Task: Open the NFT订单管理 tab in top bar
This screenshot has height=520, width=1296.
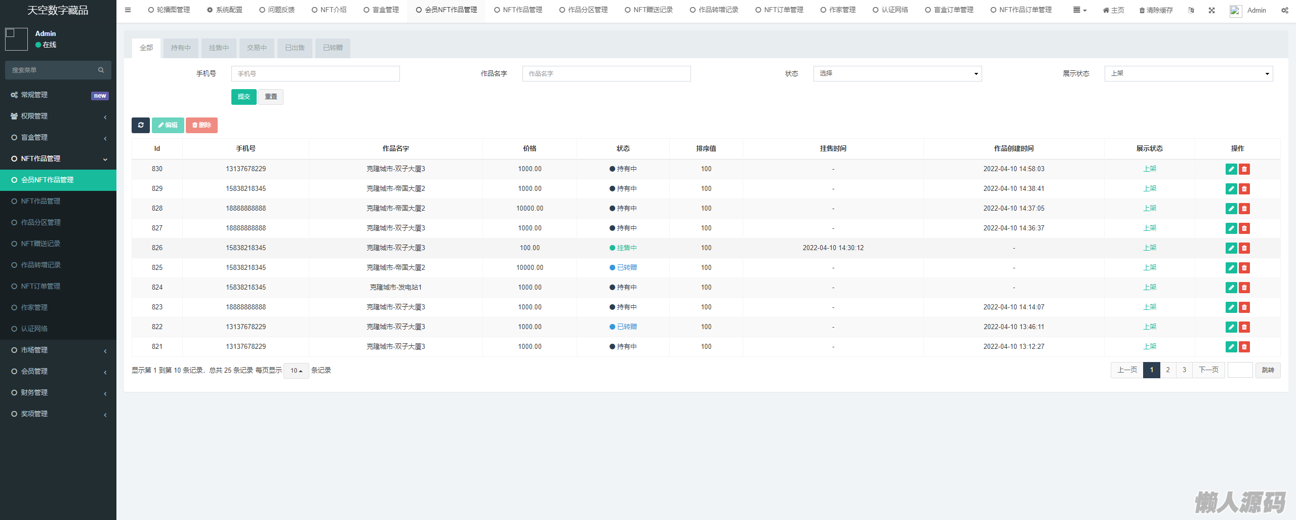Action: click(779, 10)
